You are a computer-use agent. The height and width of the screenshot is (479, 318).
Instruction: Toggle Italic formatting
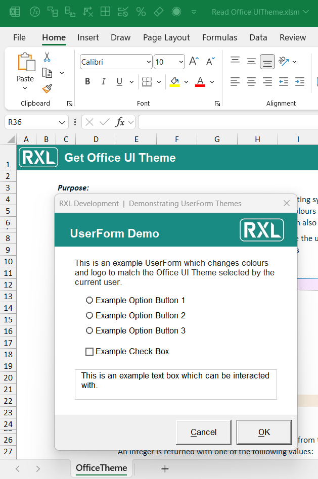[x=104, y=82]
